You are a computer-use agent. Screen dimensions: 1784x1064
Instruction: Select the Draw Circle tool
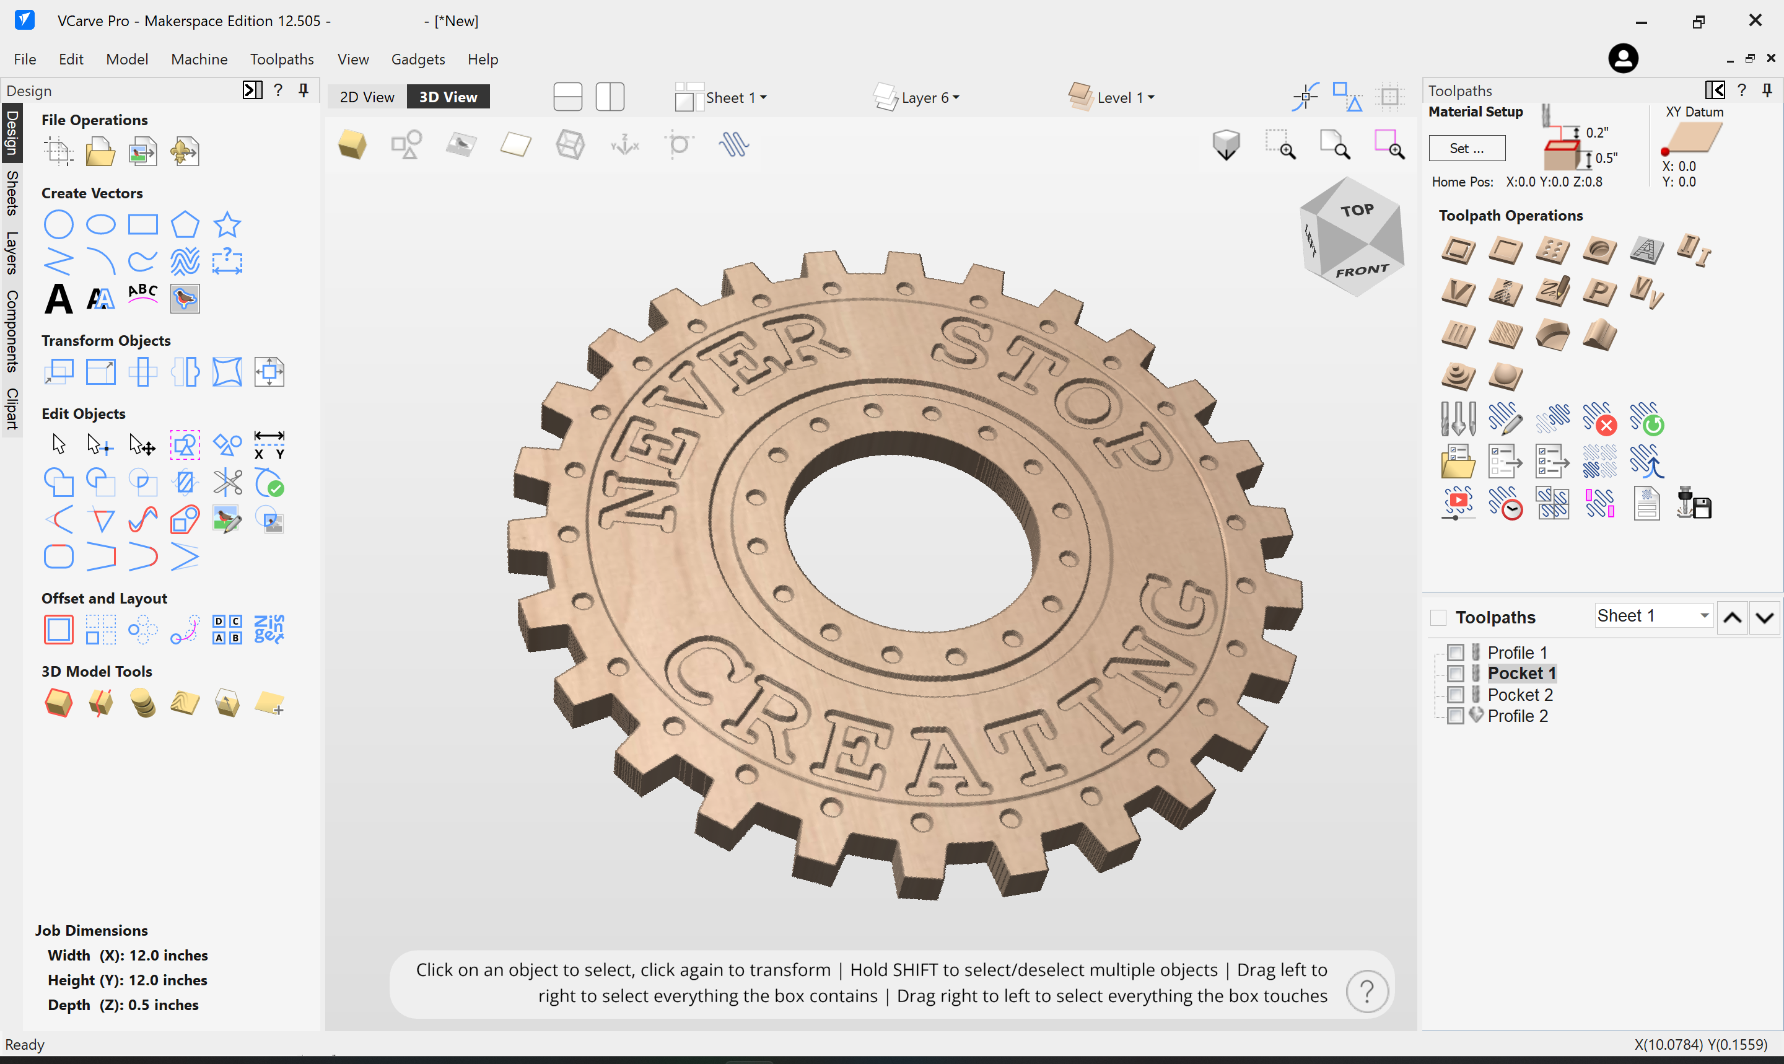pos(59,224)
